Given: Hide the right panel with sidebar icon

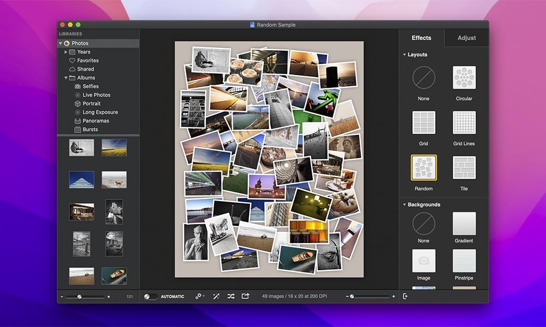Looking at the screenshot, I should 405,296.
